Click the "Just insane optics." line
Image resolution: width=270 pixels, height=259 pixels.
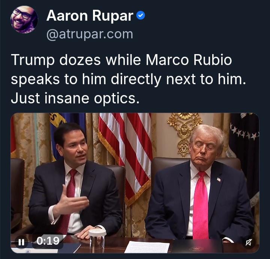[75, 98]
